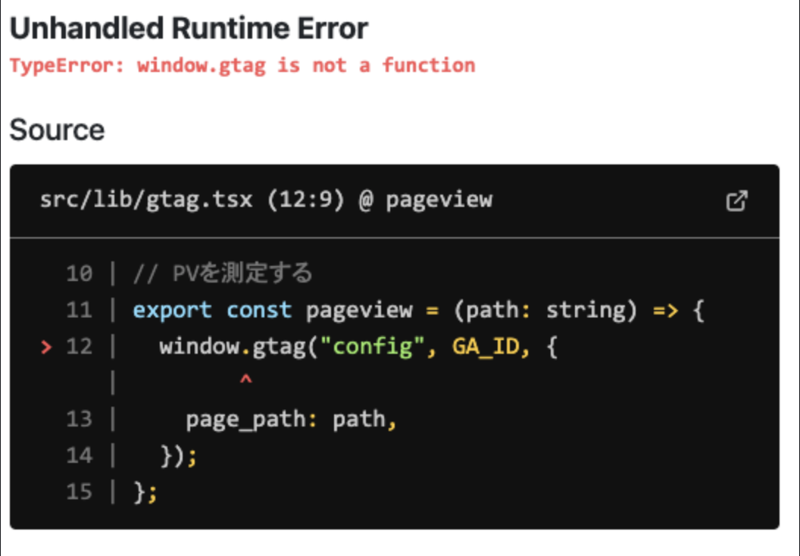800x556 pixels.
Task: Click line 10 comment "// PVを測定する"
Action: (223, 273)
